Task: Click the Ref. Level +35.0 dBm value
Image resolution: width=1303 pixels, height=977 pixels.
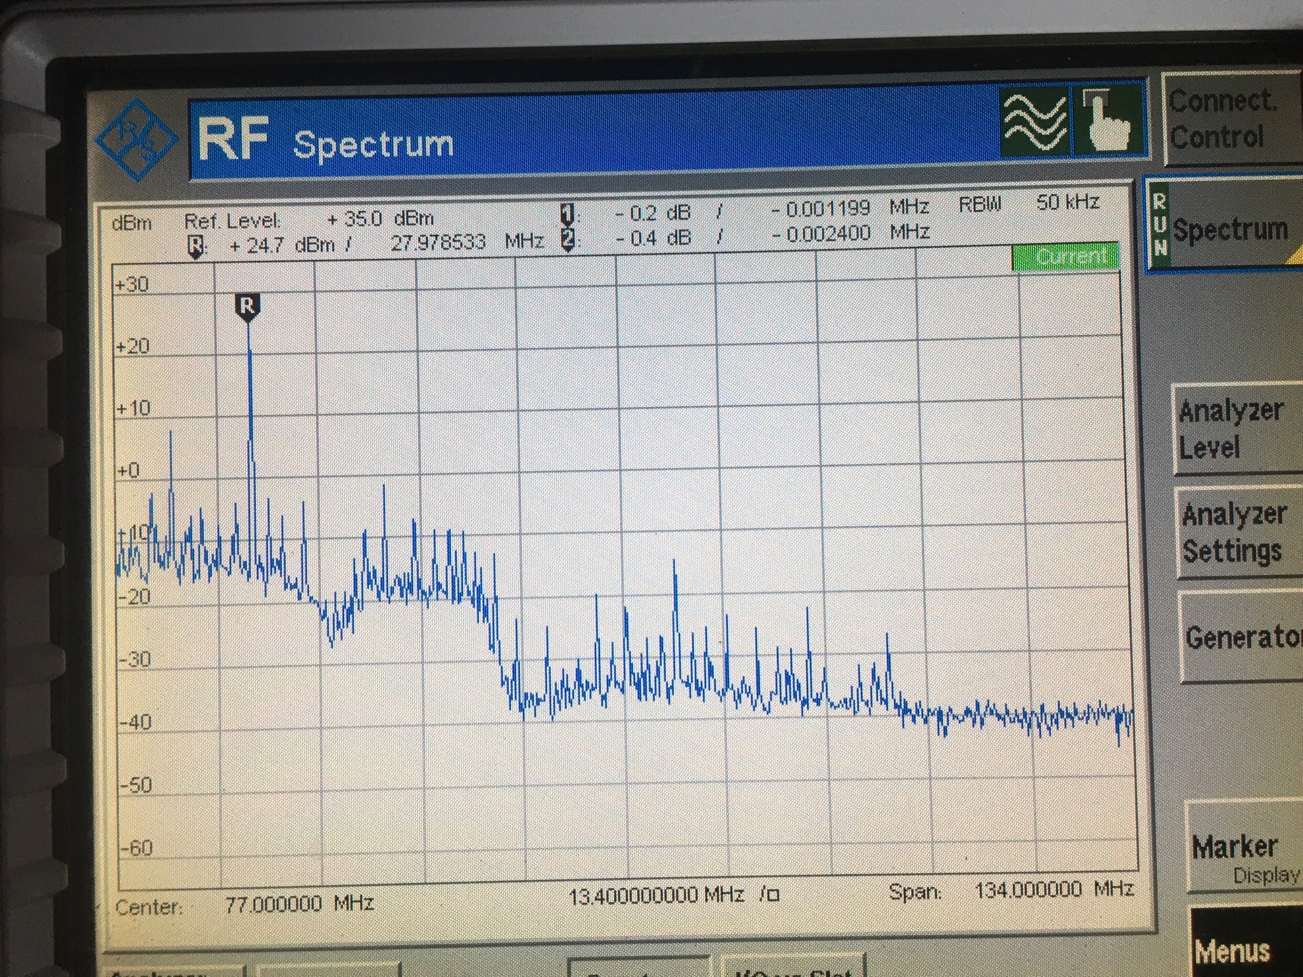Action: click(380, 219)
